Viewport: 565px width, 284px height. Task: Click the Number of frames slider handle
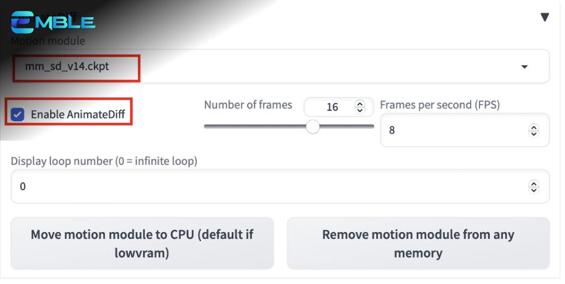click(313, 127)
